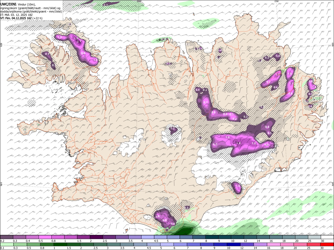Click the magenta 1 snow legend swatch

71,237
